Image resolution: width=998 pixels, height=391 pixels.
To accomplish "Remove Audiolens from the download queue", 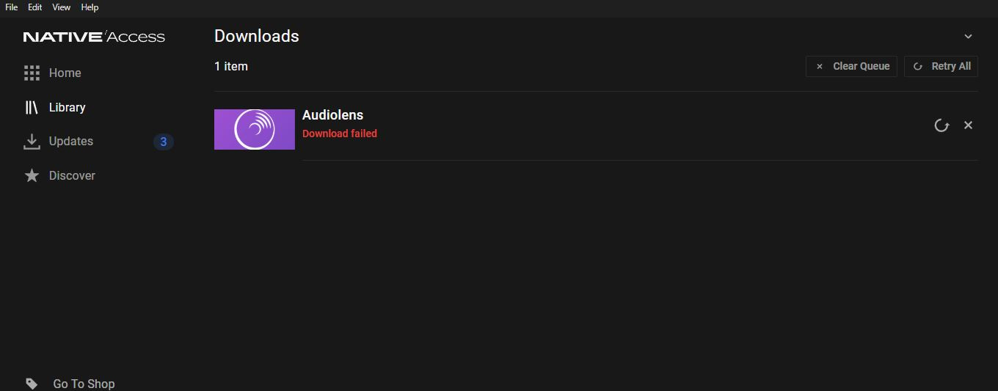I will coord(968,125).
